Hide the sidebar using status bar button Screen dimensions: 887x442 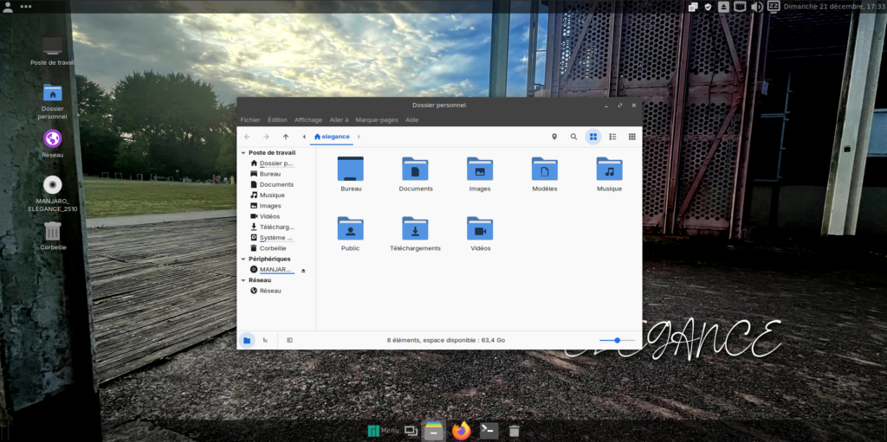(289, 340)
